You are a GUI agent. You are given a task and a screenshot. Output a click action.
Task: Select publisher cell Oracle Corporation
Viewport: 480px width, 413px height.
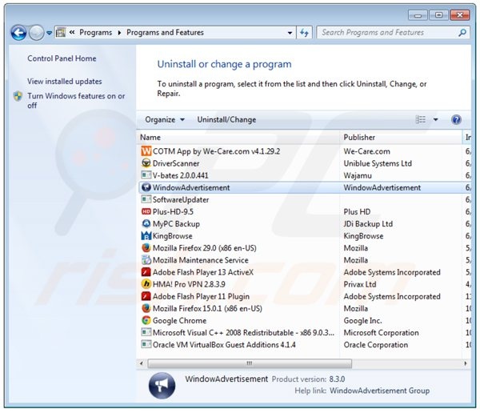point(376,345)
